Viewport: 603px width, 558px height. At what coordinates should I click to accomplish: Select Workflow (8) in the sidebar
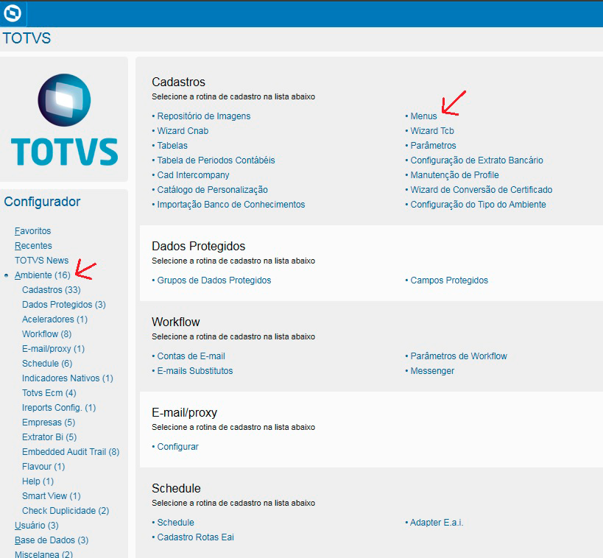[46, 333]
